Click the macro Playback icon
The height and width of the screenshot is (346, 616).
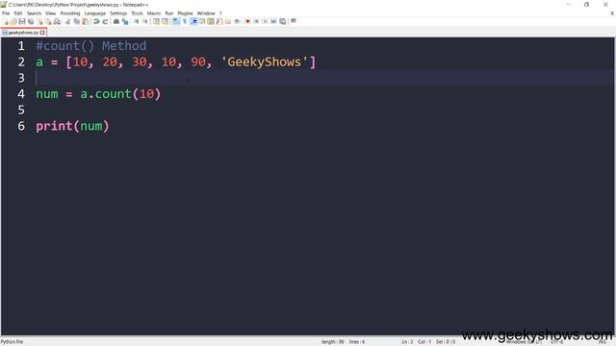point(265,21)
